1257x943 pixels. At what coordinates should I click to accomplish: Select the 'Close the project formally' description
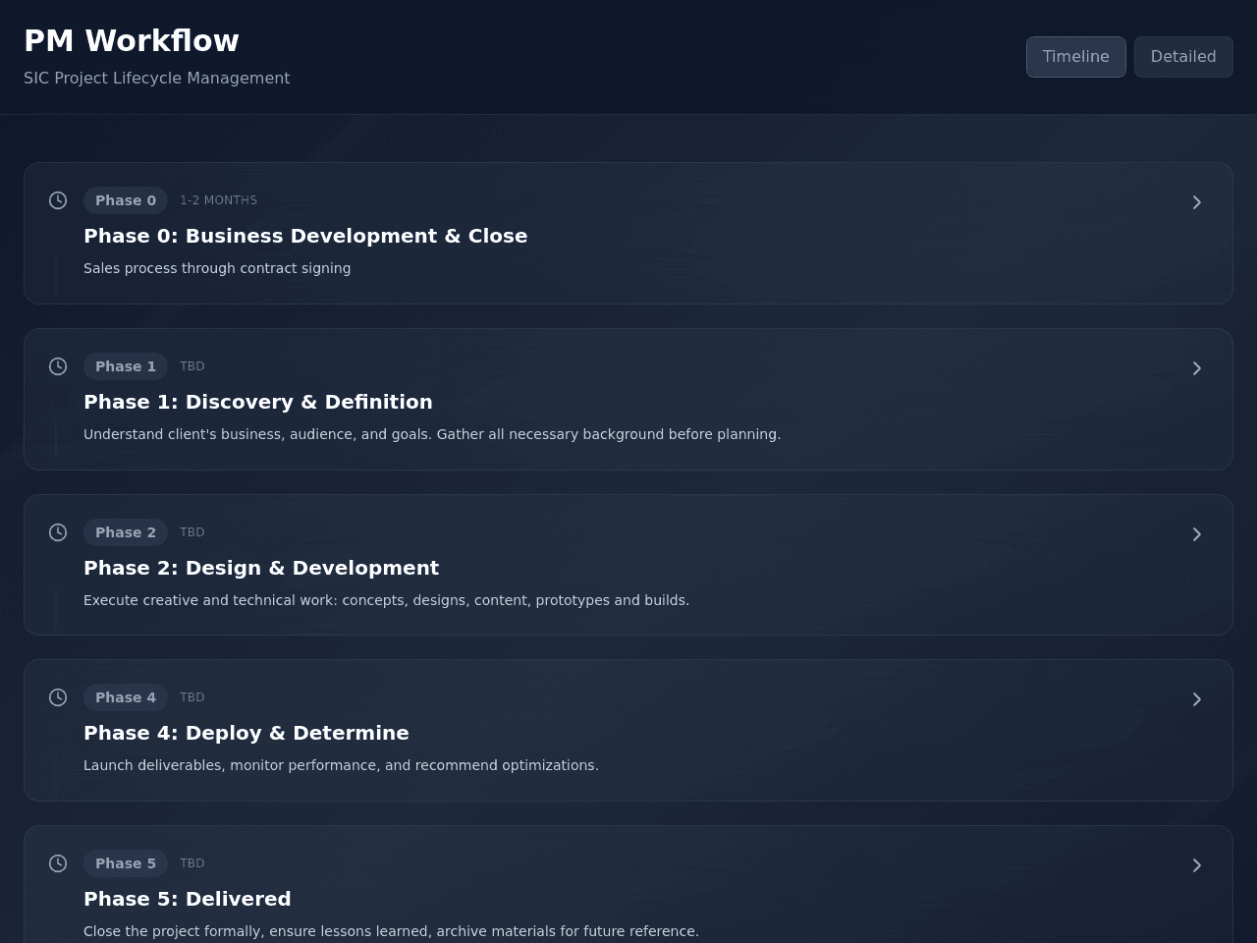[391, 931]
